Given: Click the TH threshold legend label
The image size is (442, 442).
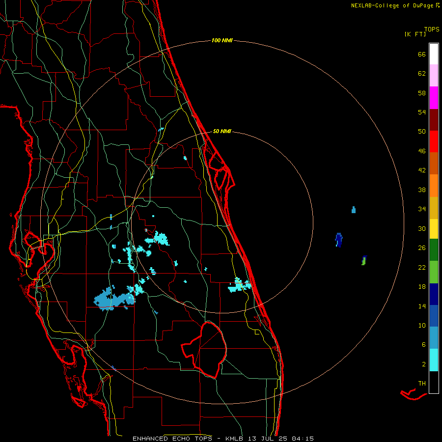Looking at the screenshot, I should (422, 384).
